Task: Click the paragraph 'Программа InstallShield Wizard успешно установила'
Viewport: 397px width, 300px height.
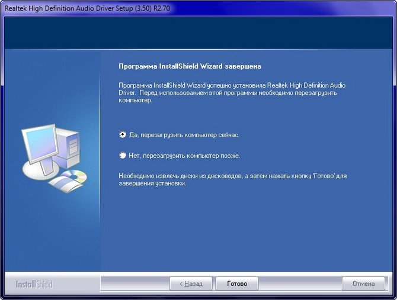Action: 232,92
